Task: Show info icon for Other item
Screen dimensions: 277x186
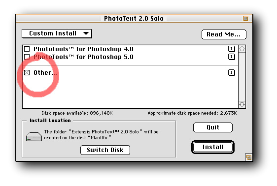Action: (x=232, y=72)
